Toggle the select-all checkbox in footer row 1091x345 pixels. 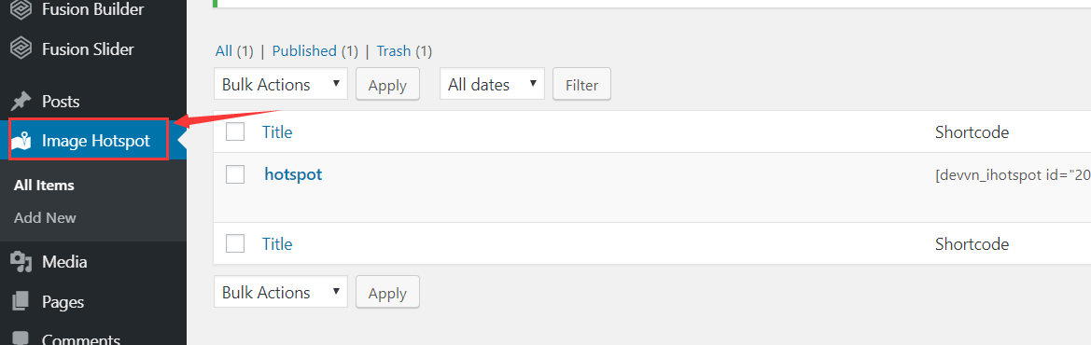click(x=235, y=243)
